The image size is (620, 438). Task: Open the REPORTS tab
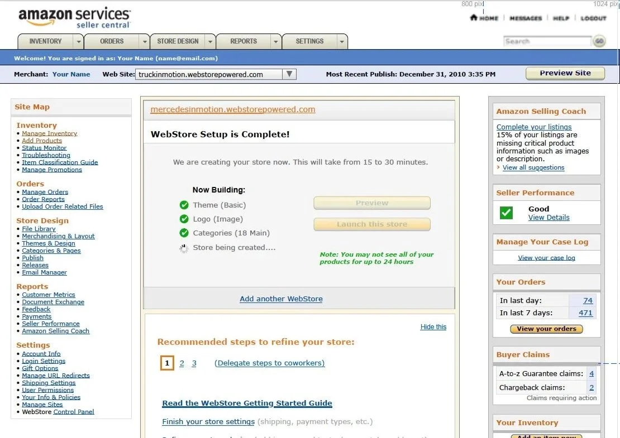(244, 41)
